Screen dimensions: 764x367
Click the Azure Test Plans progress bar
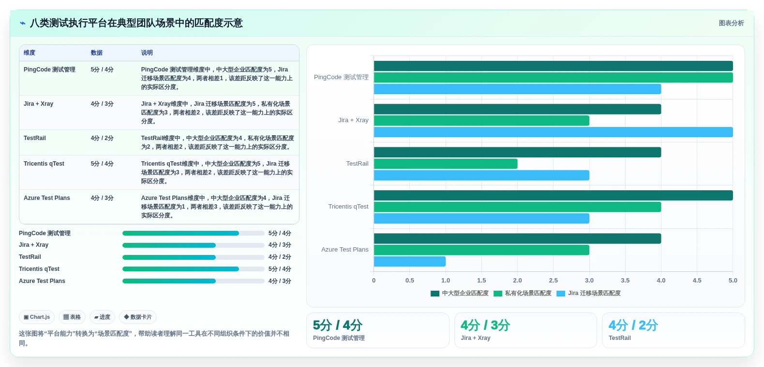pyautogui.click(x=194, y=281)
